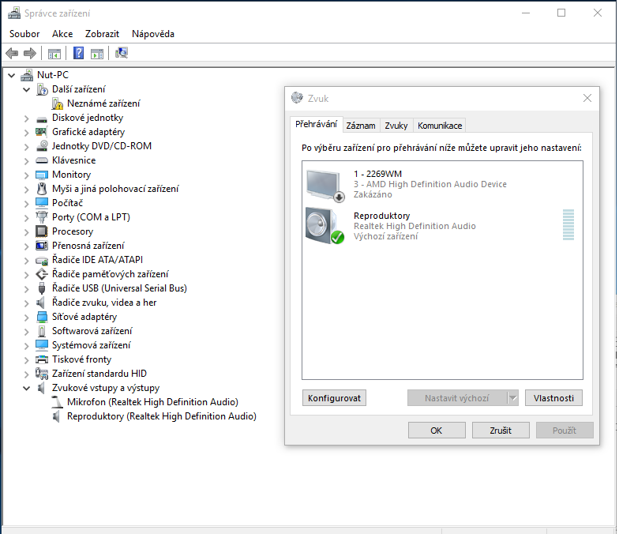619x534 pixels.
Task: Maximize the Správce zařízení window
Action: pos(561,13)
